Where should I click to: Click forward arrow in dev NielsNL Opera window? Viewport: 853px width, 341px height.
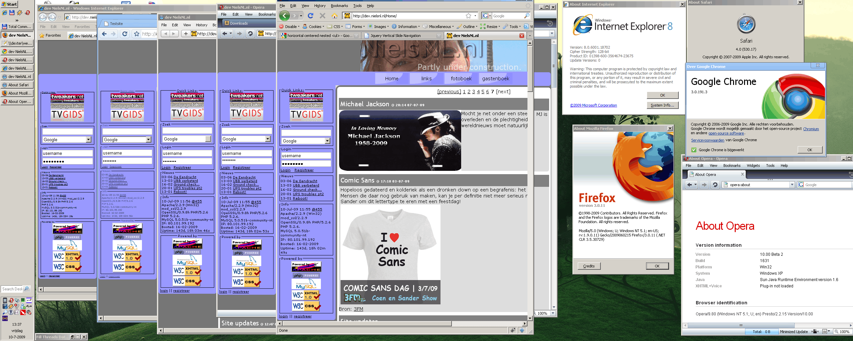point(239,34)
